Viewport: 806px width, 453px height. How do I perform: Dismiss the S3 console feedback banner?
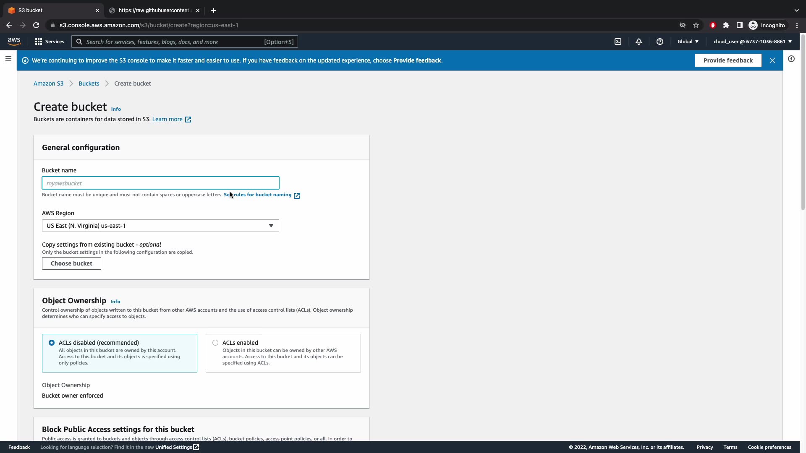pyautogui.click(x=772, y=60)
